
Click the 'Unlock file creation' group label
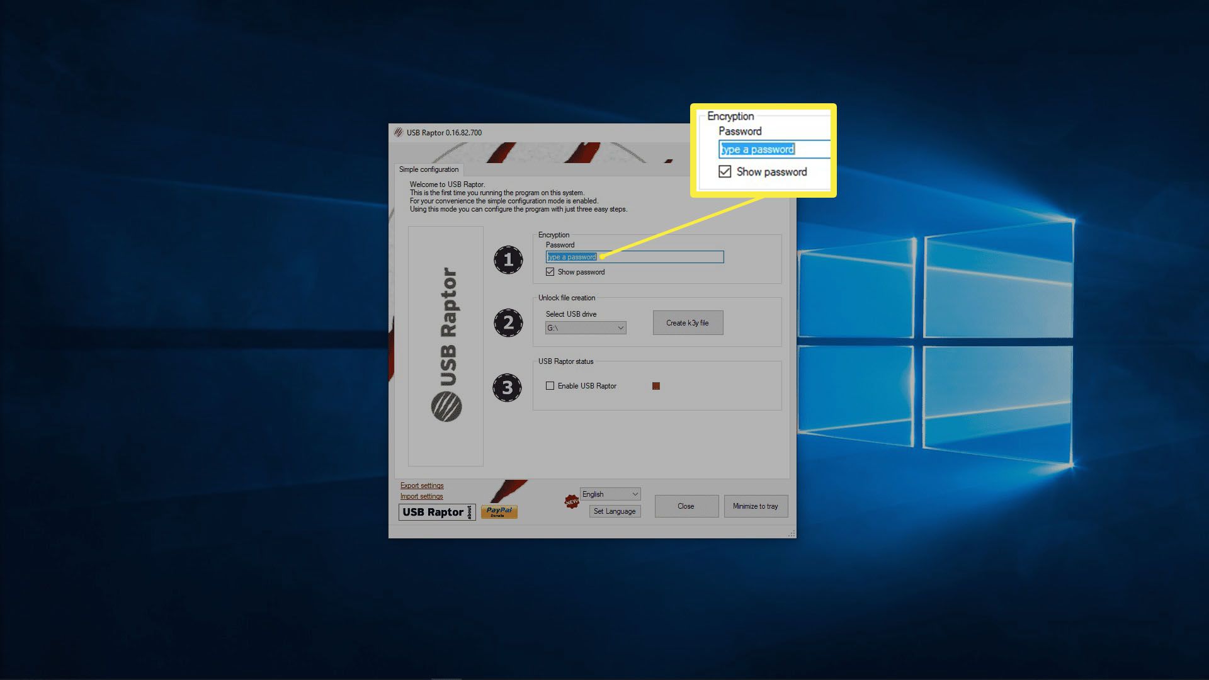[x=567, y=298]
